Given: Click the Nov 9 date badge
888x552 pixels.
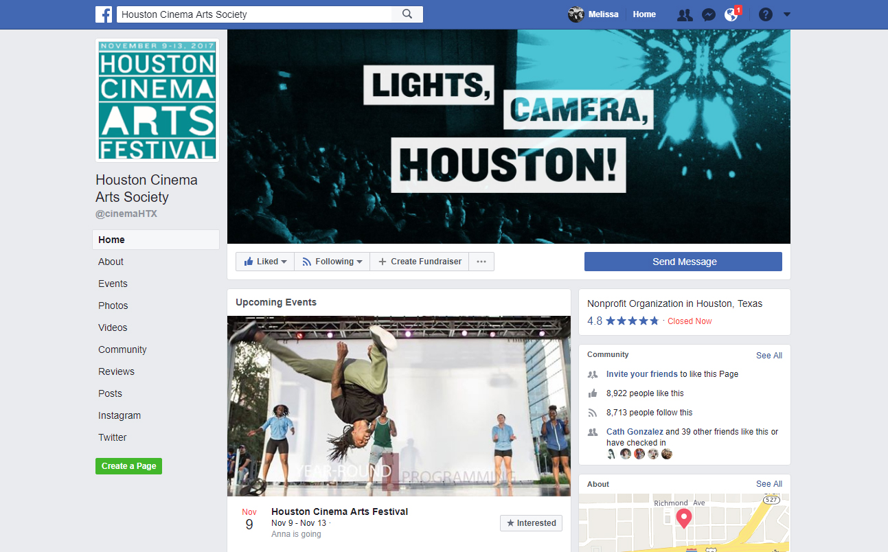Looking at the screenshot, I should pos(249,520).
